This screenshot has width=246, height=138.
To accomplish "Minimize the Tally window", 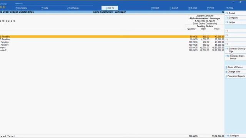I will click(233, 2).
